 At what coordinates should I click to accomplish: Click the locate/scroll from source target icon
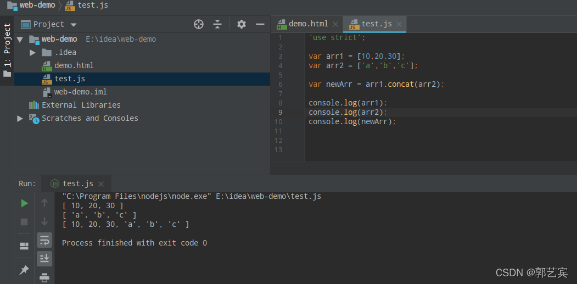tap(199, 24)
